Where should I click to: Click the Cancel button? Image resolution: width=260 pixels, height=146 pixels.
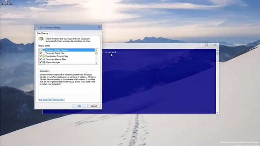point(94,106)
